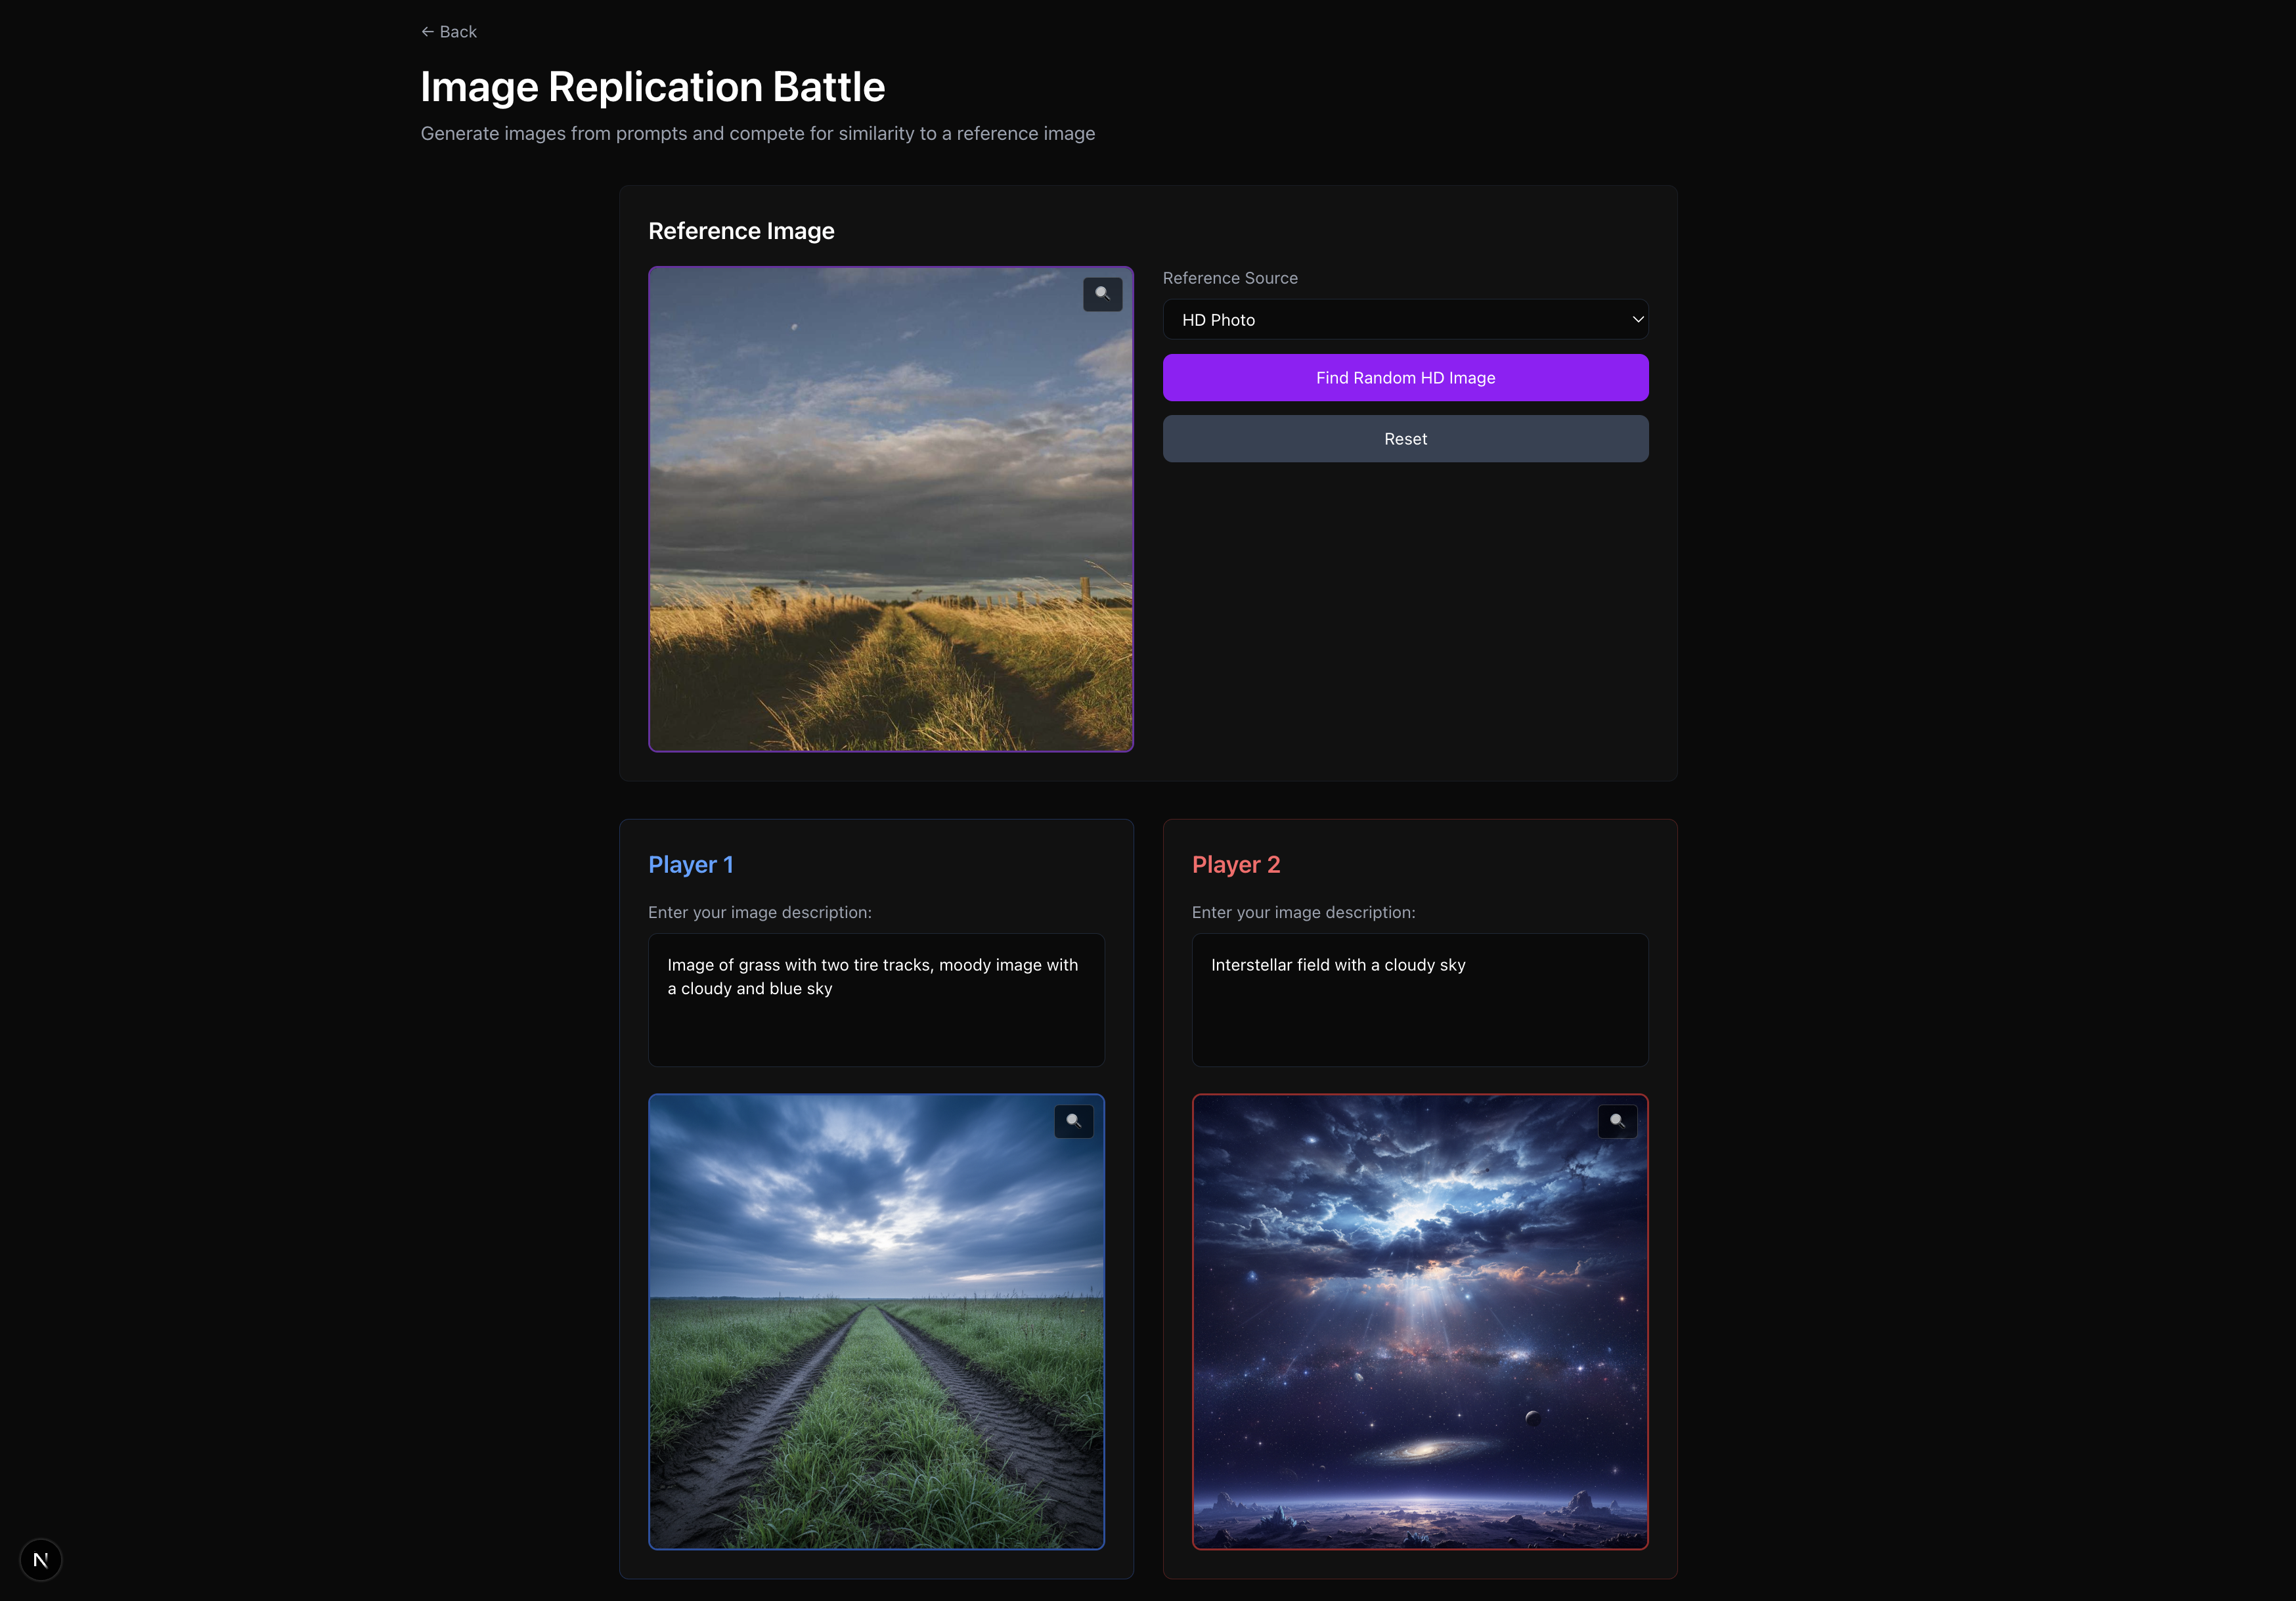This screenshot has height=1601, width=2296.
Task: Click the Reset button
Action: click(x=1404, y=439)
